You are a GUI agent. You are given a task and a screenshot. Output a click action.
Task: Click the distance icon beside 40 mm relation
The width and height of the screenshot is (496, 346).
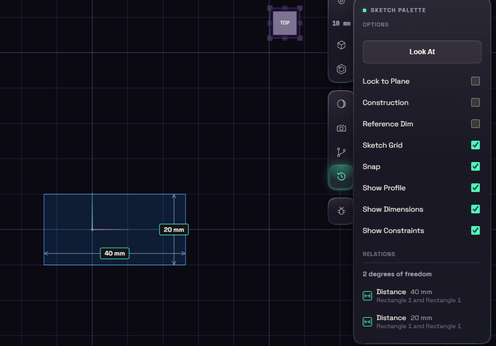[367, 296]
